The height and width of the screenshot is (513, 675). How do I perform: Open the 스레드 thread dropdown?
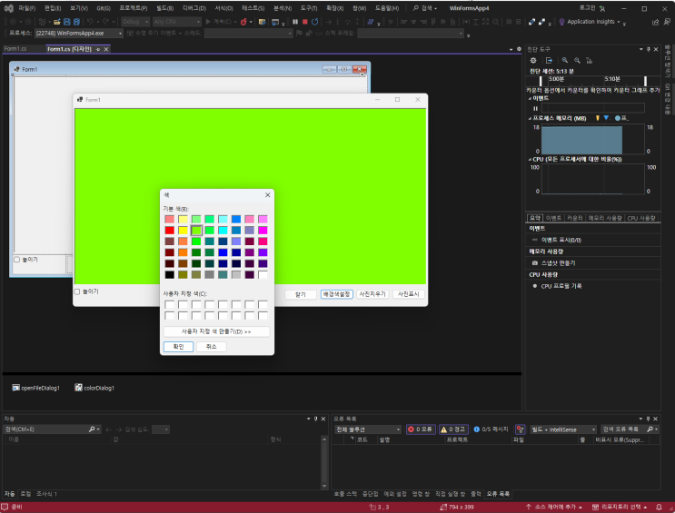(248, 33)
